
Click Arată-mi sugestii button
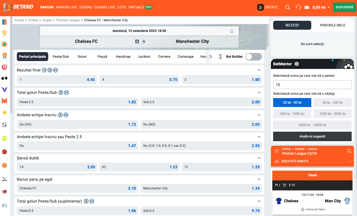click(x=312, y=136)
